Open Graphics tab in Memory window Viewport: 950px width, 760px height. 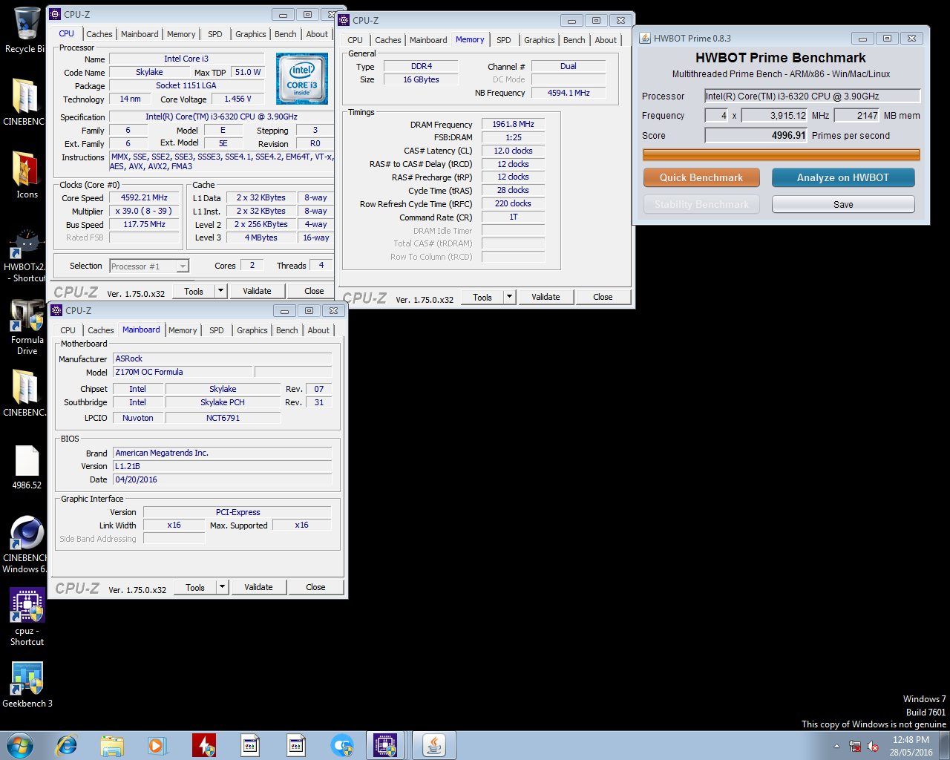click(x=540, y=40)
